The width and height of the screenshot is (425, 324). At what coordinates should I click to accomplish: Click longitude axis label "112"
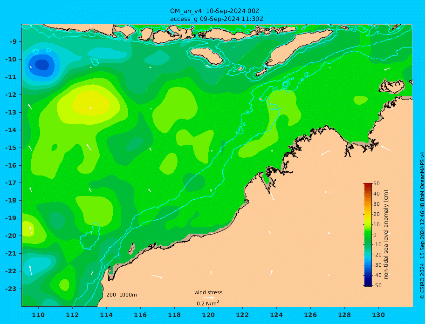tap(72, 315)
